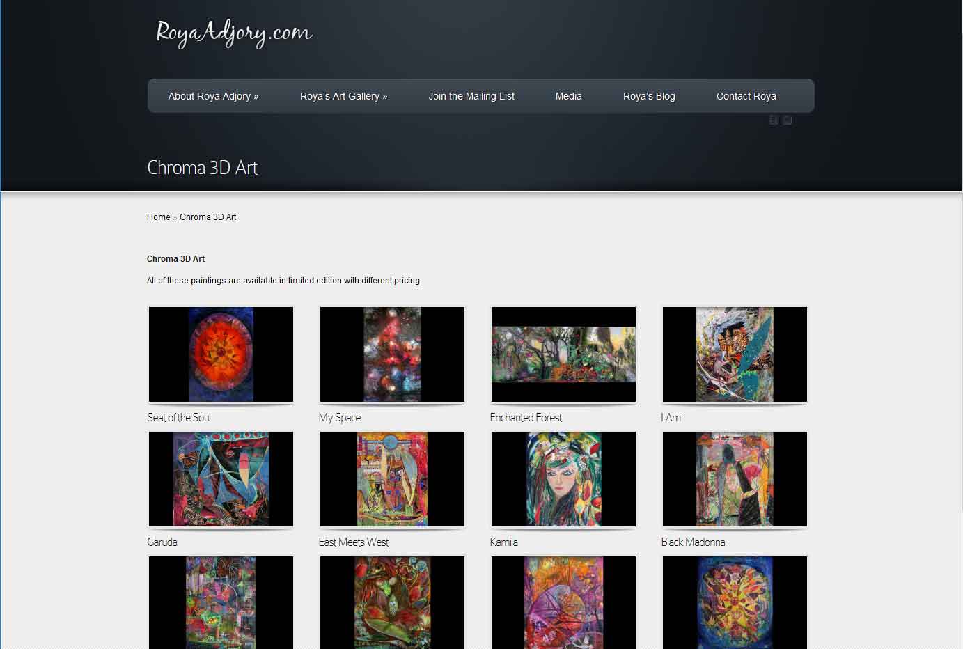The width and height of the screenshot is (963, 649).
Task: Go to the Media page
Action: pyautogui.click(x=568, y=96)
